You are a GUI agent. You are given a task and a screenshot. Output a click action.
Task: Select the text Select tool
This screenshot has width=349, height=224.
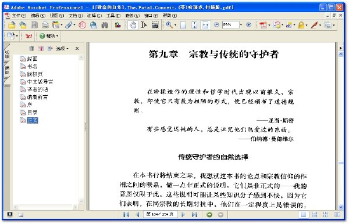coord(144,25)
